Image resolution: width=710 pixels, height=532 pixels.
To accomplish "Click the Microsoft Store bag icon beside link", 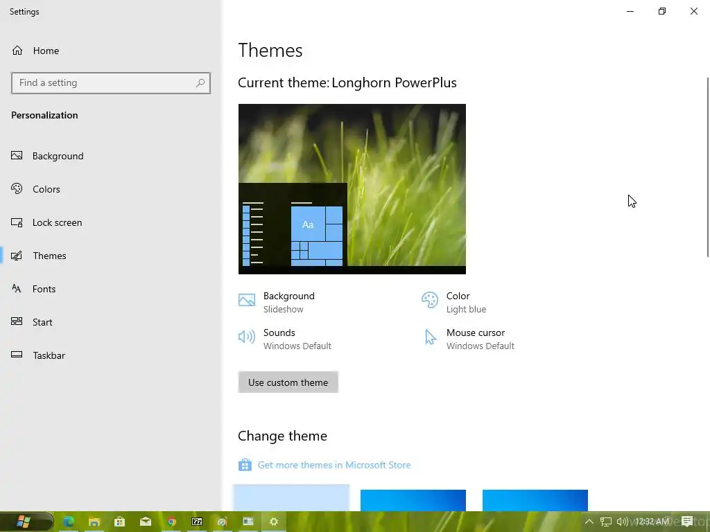I will (245, 465).
